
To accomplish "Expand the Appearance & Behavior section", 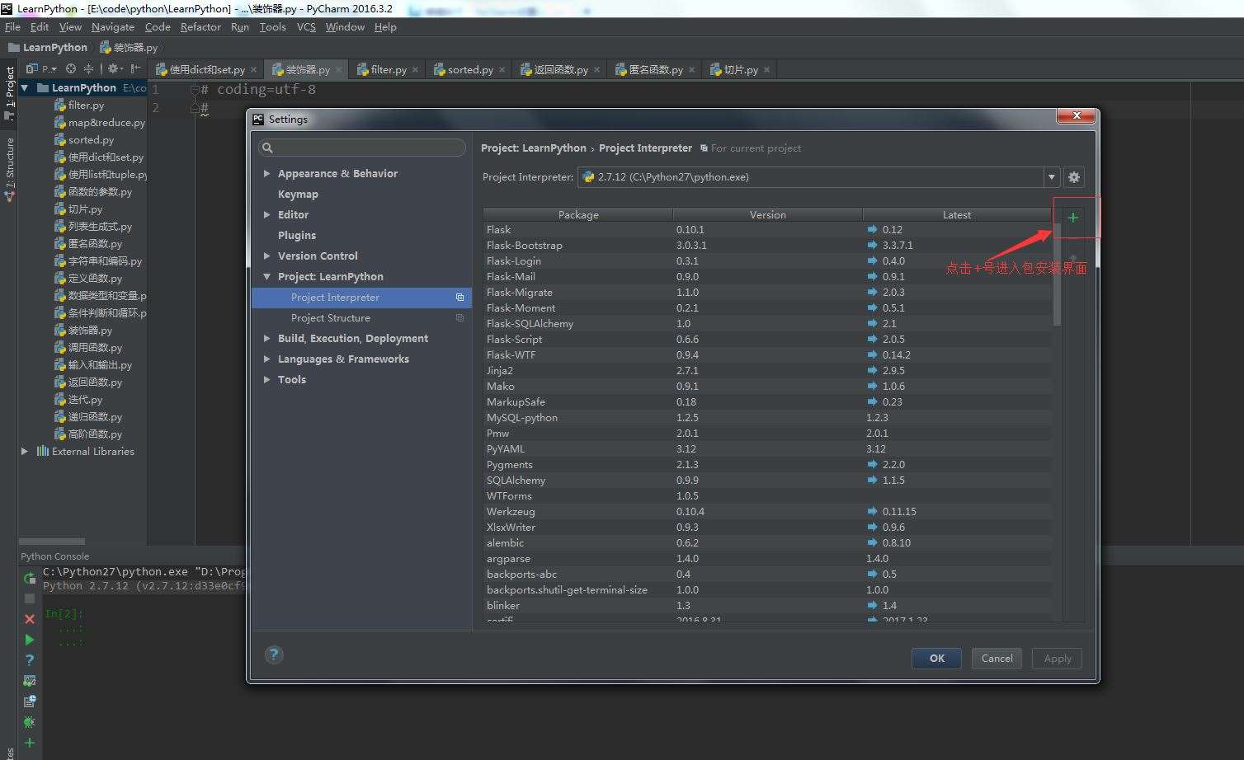I will tap(266, 174).
